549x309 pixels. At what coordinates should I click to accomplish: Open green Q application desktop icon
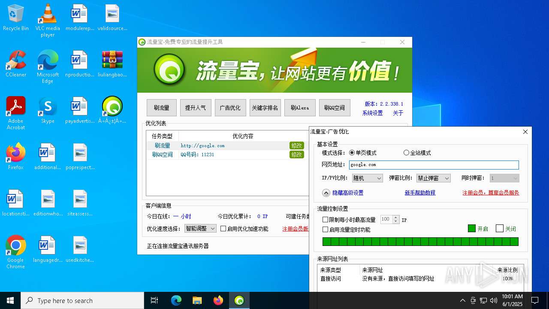112,110
